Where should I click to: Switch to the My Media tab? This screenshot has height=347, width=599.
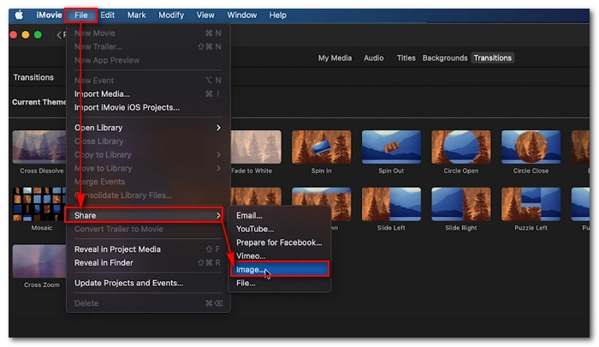coord(335,57)
